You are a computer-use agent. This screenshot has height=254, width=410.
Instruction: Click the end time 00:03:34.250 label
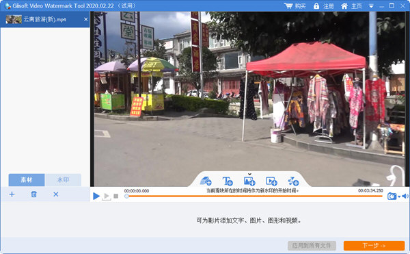[x=370, y=190]
